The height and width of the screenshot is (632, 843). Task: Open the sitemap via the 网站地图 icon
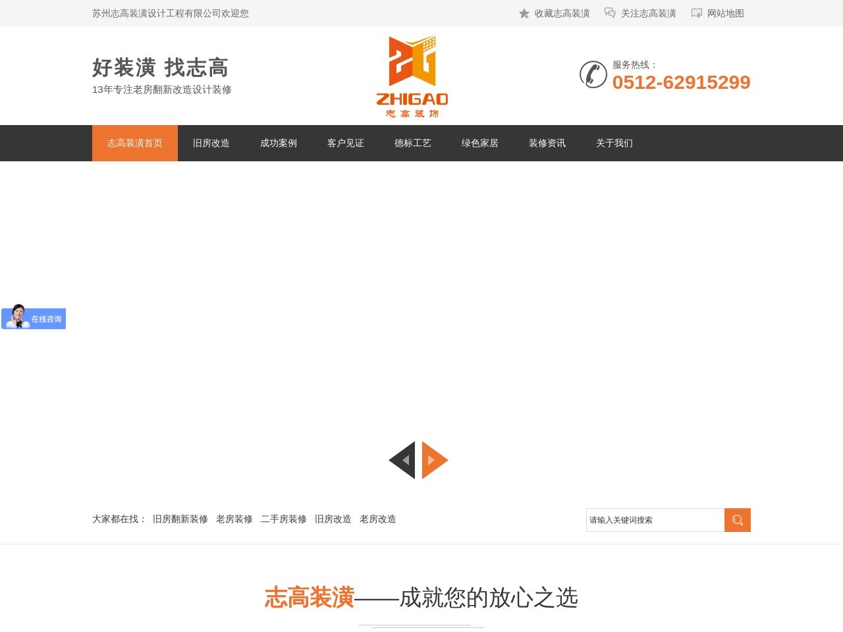[696, 13]
